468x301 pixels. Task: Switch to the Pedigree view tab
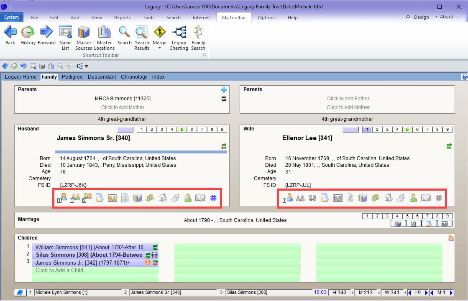[x=72, y=77]
